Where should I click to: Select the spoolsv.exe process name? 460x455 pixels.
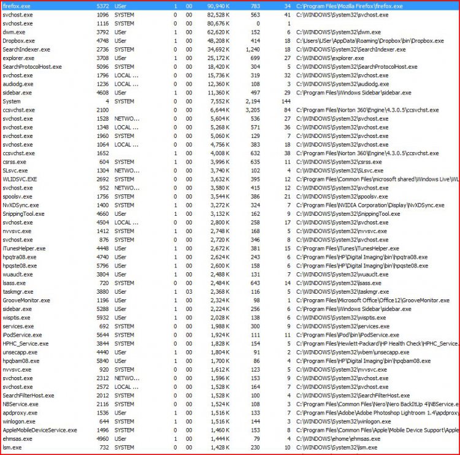pyautogui.click(x=18, y=197)
